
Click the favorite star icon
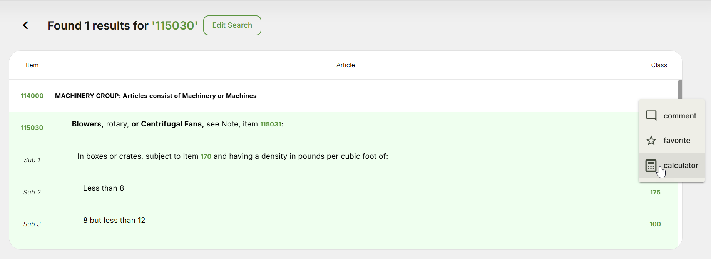651,141
